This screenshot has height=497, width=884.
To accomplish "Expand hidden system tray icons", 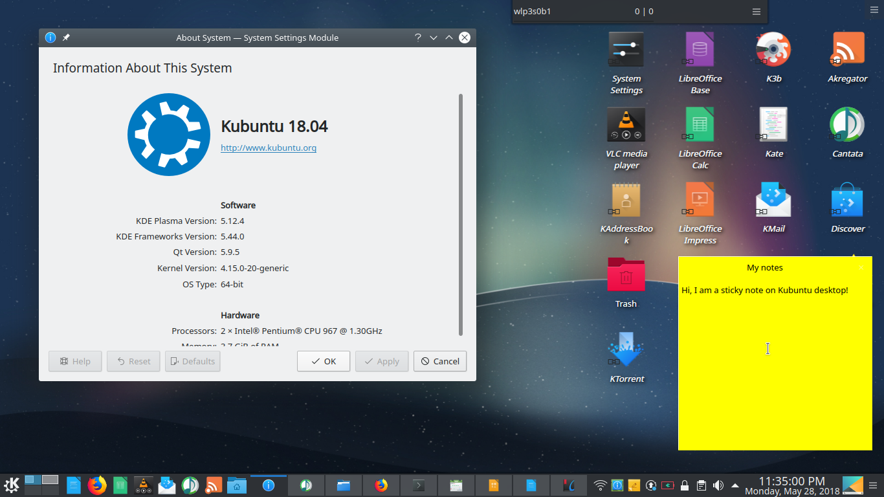I will click(735, 485).
